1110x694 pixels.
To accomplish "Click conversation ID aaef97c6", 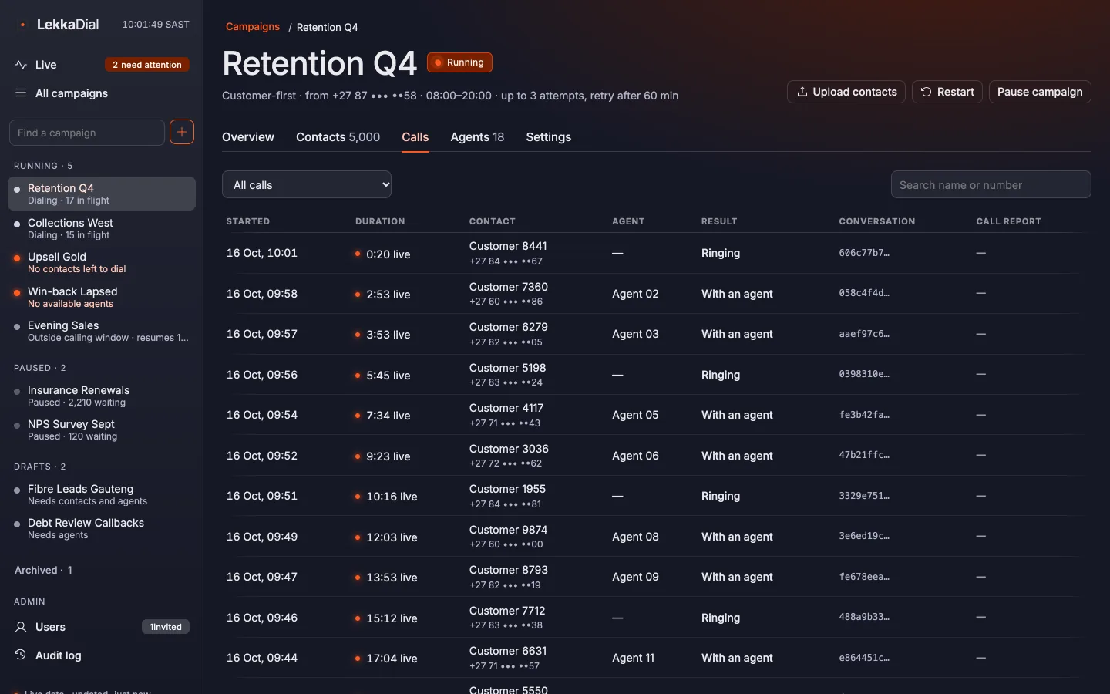I will (x=864, y=334).
